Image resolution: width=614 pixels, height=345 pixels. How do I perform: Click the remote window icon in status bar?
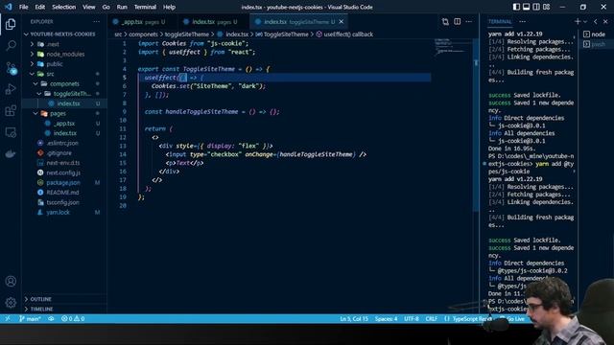point(7,319)
